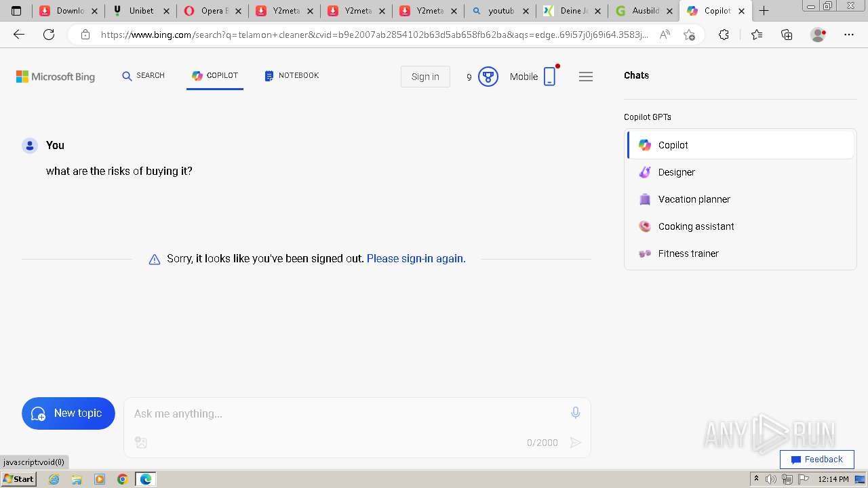Click the address bar URL
The height and width of the screenshot is (488, 868).
(x=373, y=35)
